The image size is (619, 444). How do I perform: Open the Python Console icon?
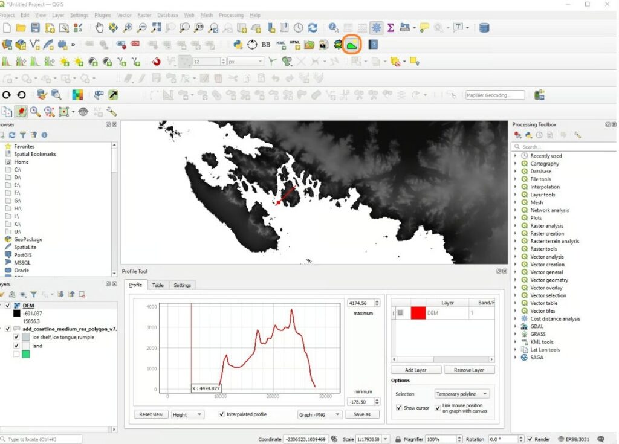click(x=238, y=45)
